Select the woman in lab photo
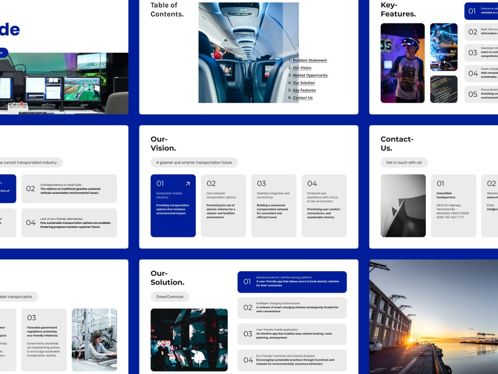Screen dimensions: 498x374 pyautogui.click(x=94, y=340)
